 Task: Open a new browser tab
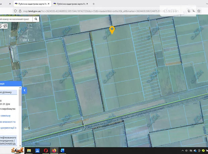pos(94,4)
